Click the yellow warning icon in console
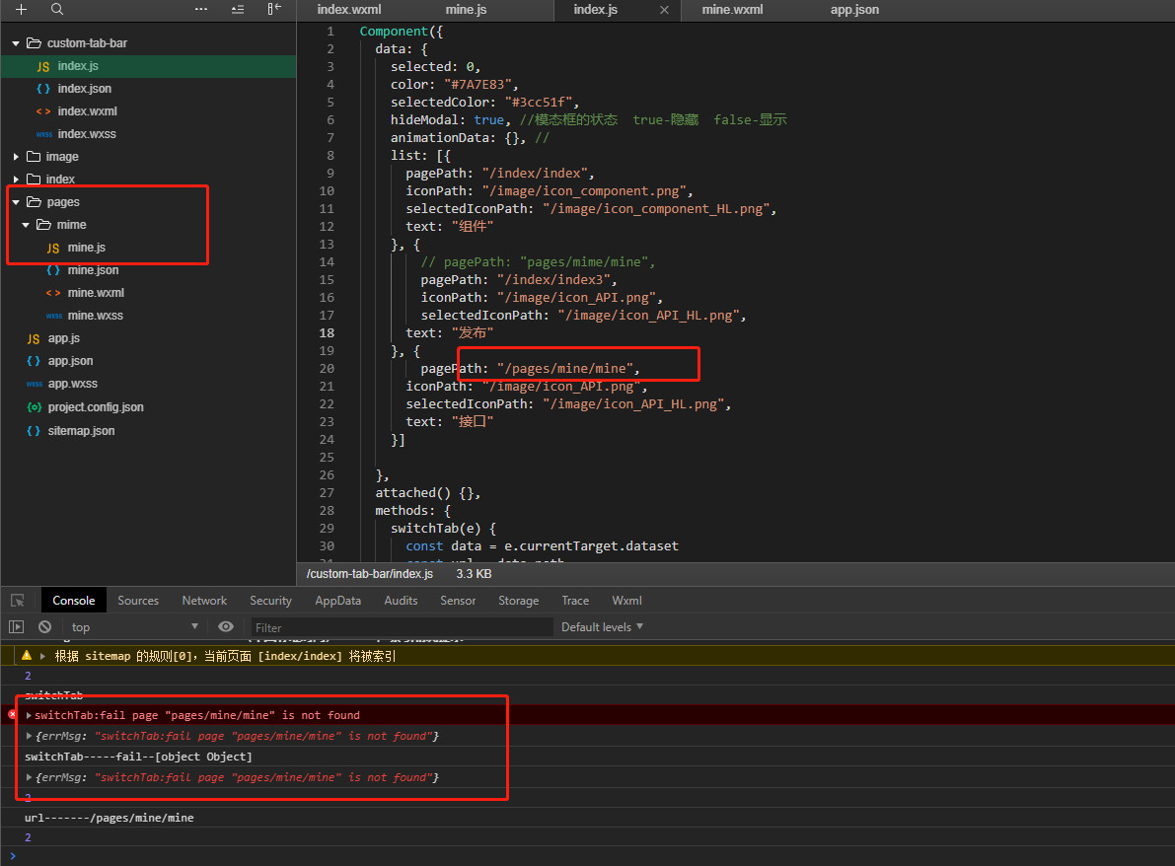Viewport: 1175px width, 866px height. (x=27, y=656)
